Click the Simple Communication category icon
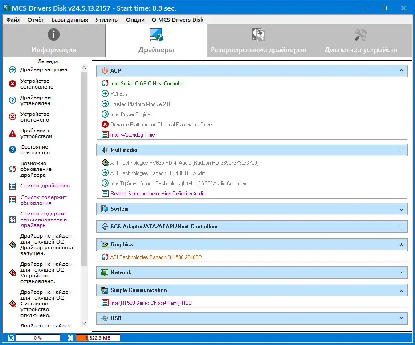Image resolution: width=415 pixels, height=345 pixels. point(105,290)
